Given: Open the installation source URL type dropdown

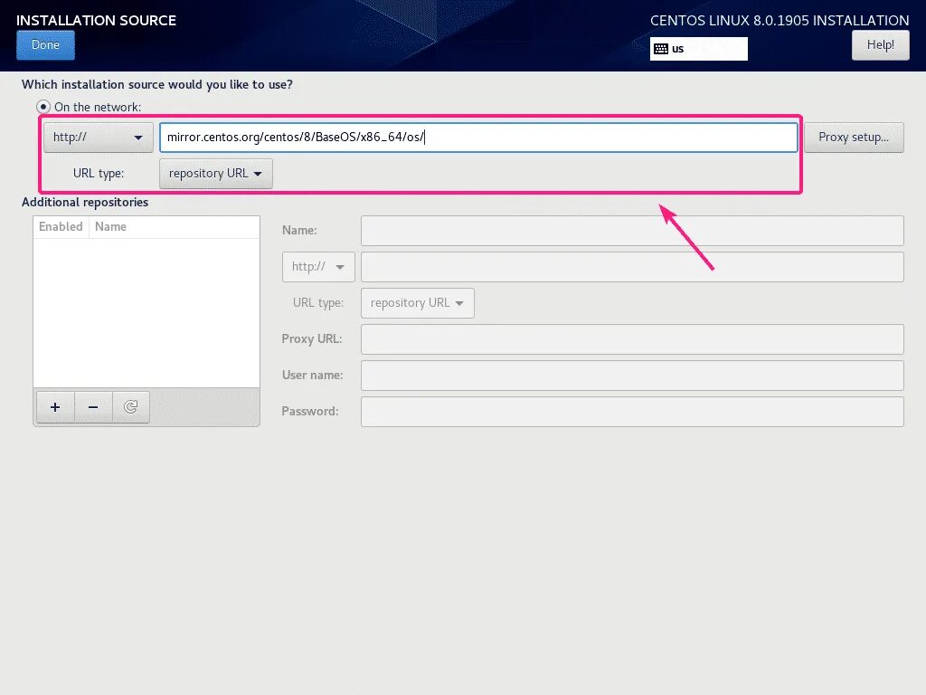Looking at the screenshot, I should 215,174.
